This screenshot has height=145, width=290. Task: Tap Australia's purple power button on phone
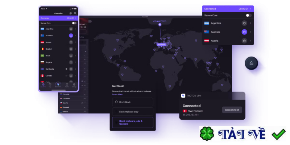coord(71,36)
